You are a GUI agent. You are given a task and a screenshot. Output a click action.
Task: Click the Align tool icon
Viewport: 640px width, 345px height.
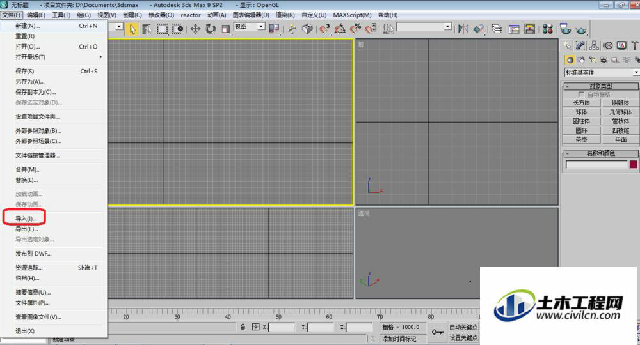(478, 29)
